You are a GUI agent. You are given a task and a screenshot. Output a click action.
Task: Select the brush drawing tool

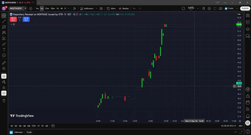point(4,44)
